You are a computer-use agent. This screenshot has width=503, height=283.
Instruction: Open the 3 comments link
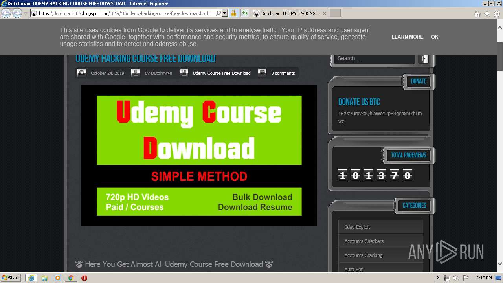(x=283, y=73)
